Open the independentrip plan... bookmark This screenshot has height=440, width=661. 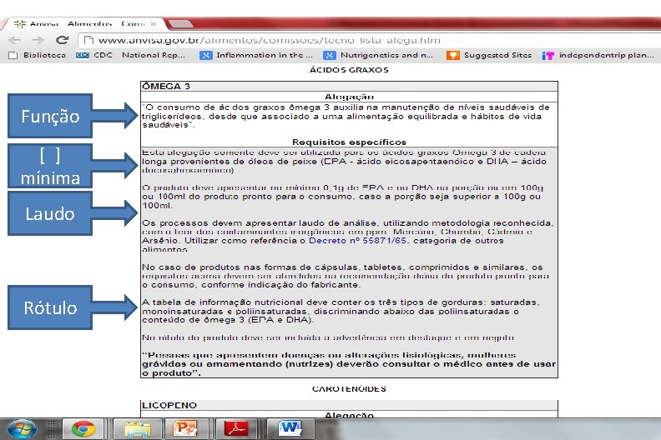pos(598,55)
